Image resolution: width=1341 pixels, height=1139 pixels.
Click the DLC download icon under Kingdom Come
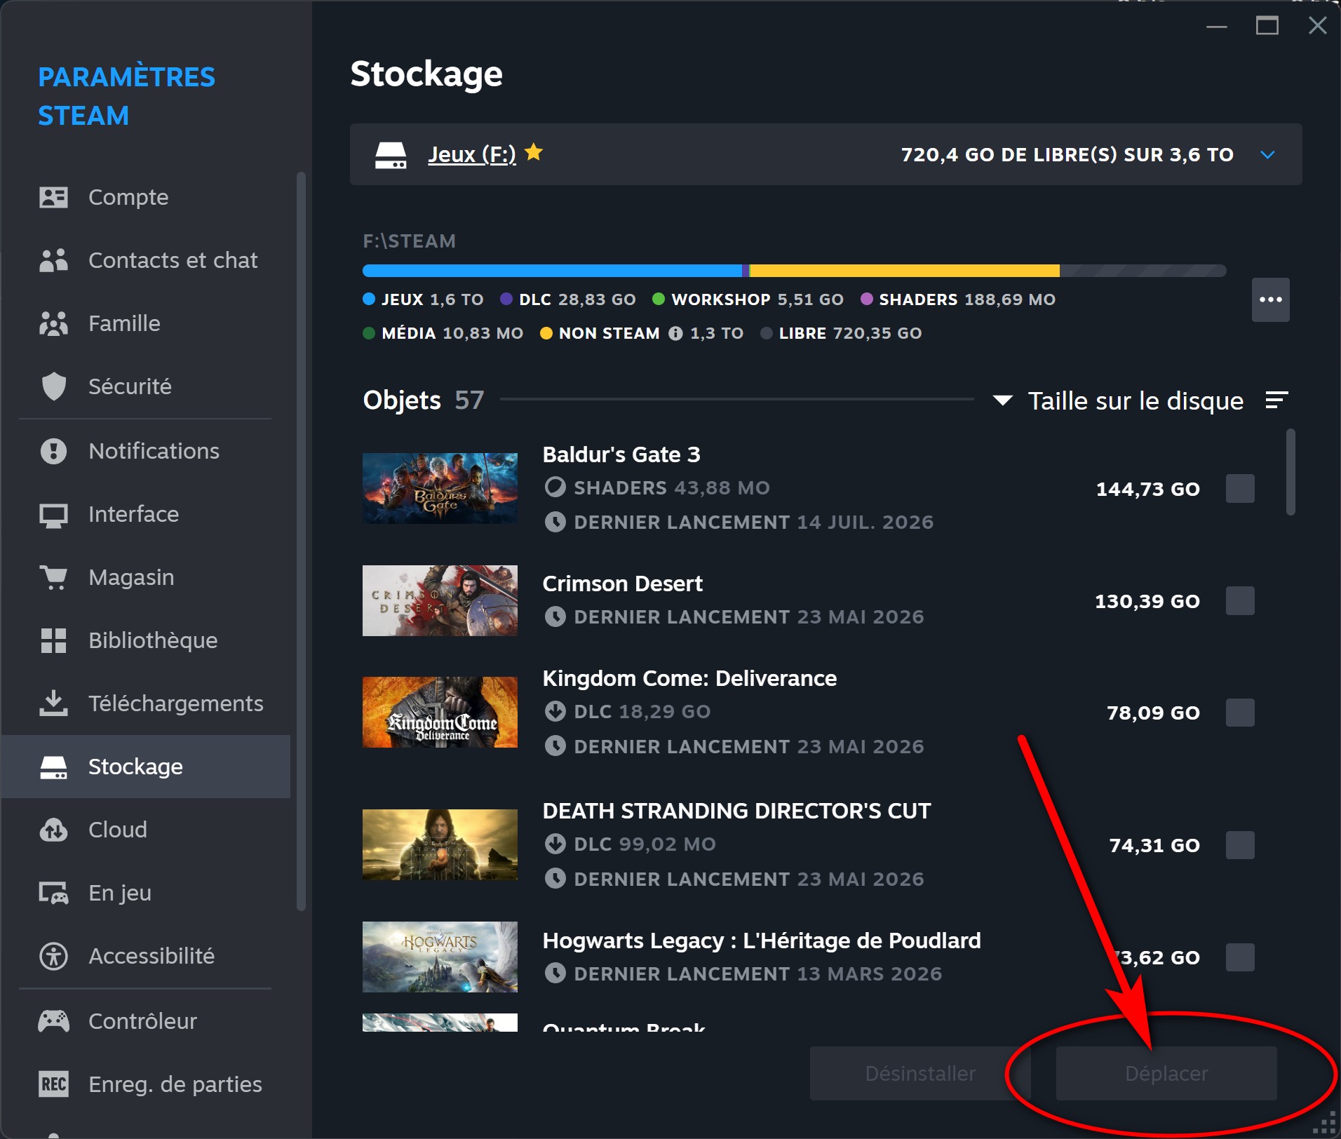[555, 712]
